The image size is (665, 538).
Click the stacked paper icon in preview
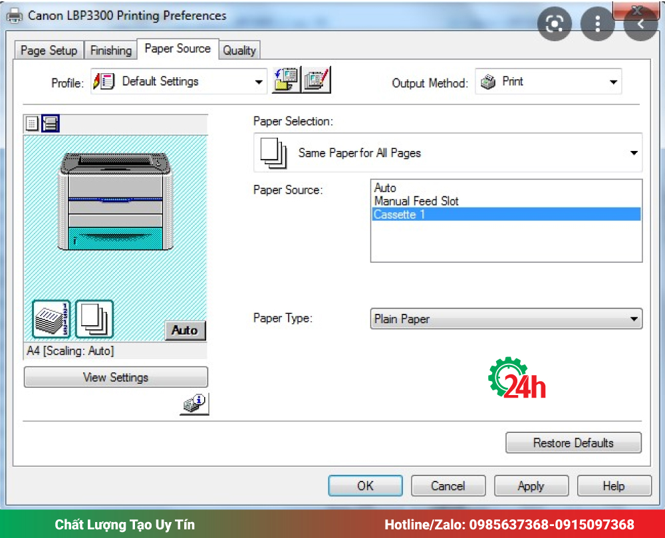[94, 319]
